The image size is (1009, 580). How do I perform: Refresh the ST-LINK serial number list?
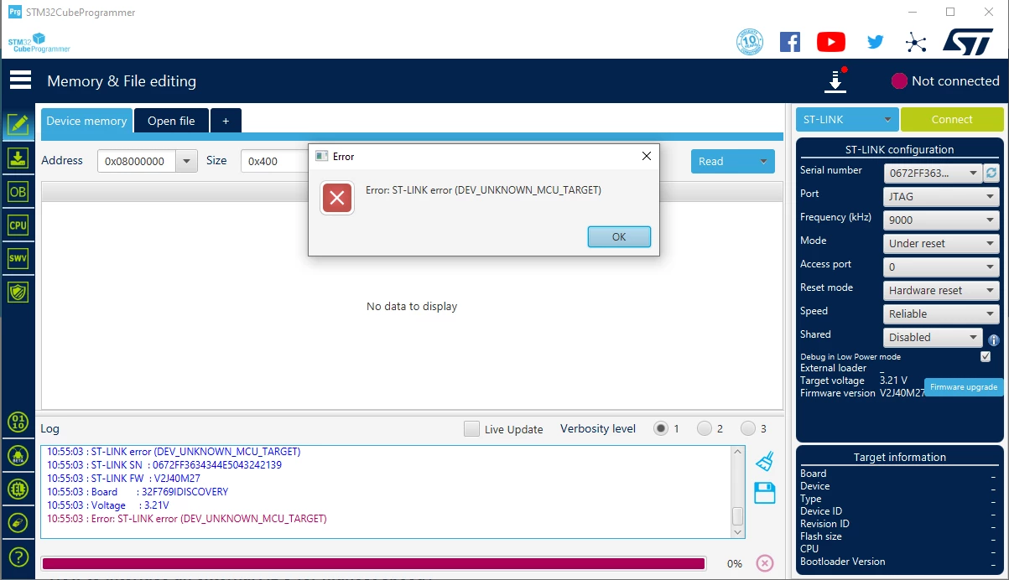[991, 173]
